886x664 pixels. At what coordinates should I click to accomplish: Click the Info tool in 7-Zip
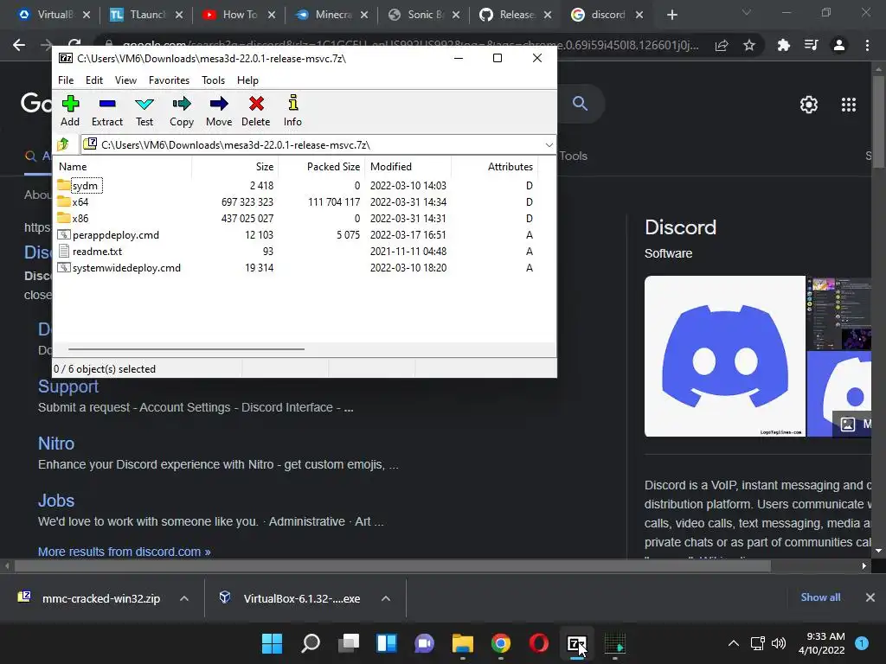pyautogui.click(x=292, y=111)
